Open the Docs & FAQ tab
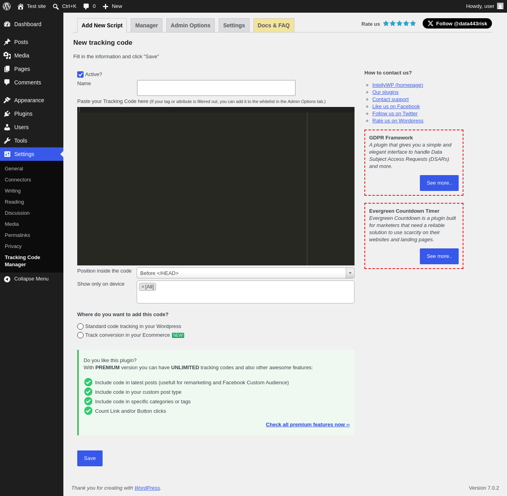 pyautogui.click(x=274, y=25)
